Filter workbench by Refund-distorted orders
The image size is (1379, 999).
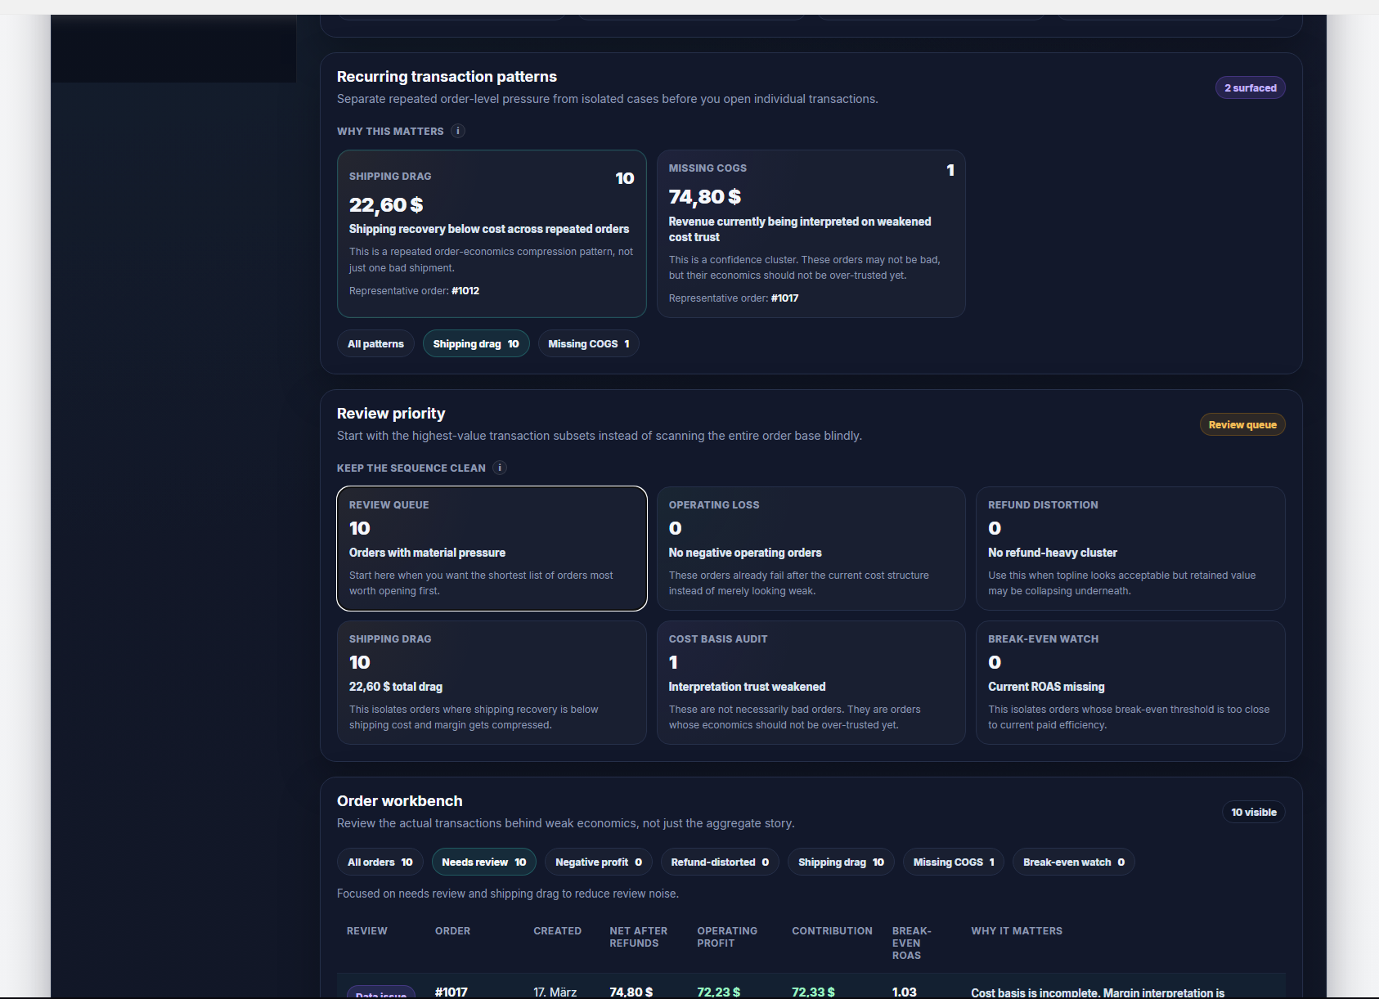tap(719, 862)
